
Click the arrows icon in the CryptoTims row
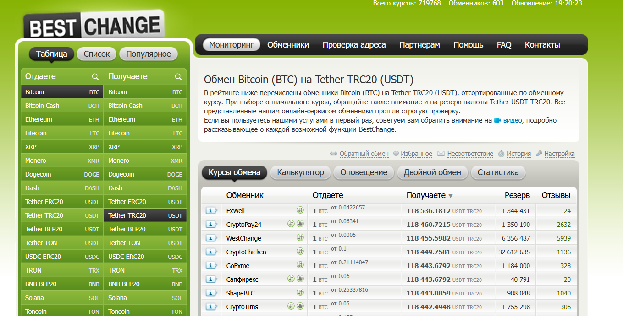291,306
